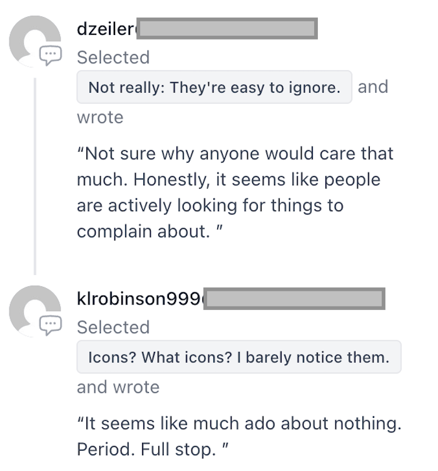This screenshot has width=438, height=471.
Task: Open the klrobinson999 username link
Action: pos(140,299)
